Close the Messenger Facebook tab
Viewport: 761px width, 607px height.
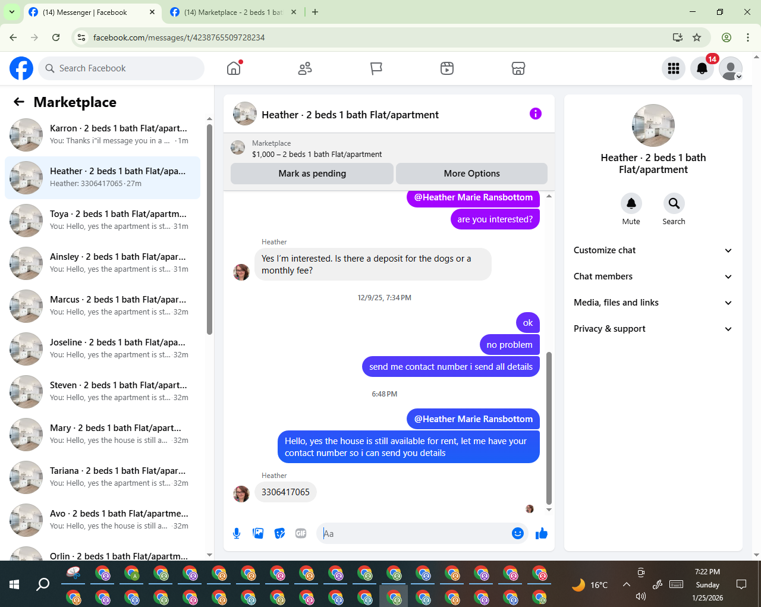point(152,12)
